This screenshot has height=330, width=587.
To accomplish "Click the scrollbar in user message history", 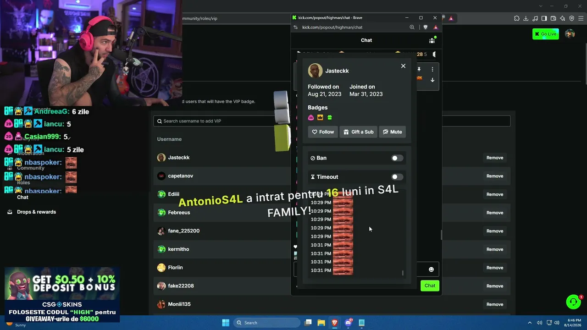I will (x=403, y=273).
